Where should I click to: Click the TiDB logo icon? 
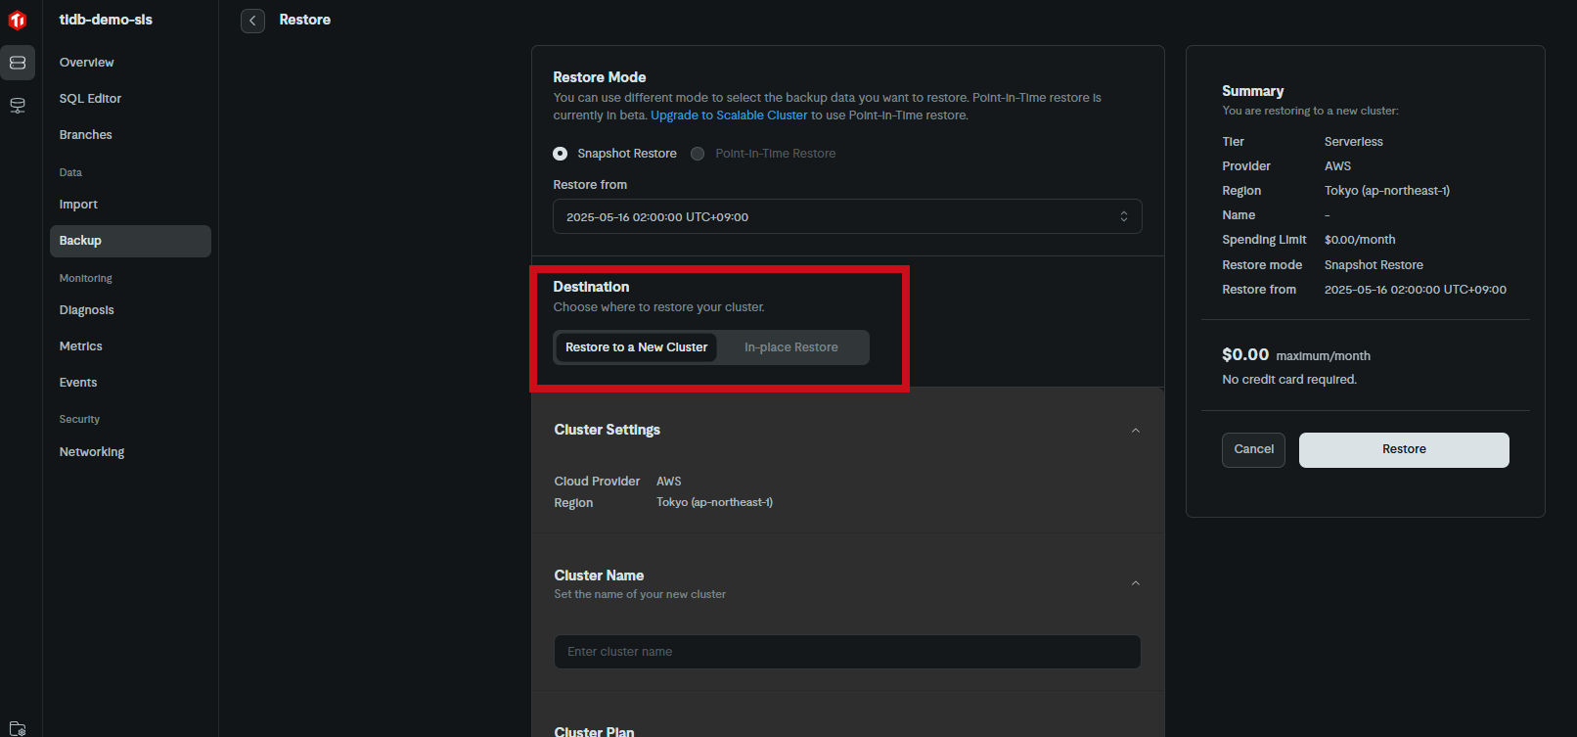tap(18, 21)
